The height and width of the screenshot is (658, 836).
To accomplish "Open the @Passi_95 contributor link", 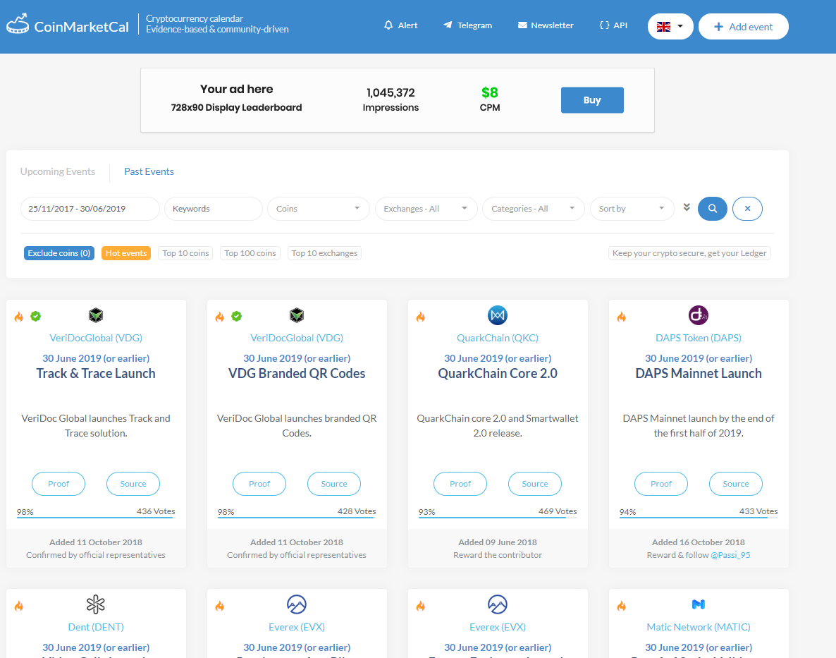I will (x=730, y=554).
